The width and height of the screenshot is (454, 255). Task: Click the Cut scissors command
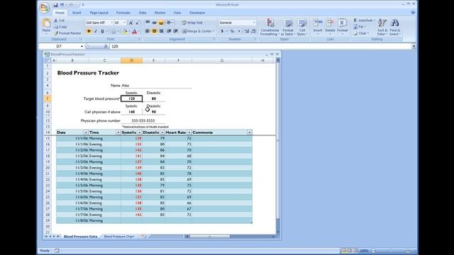60,21
